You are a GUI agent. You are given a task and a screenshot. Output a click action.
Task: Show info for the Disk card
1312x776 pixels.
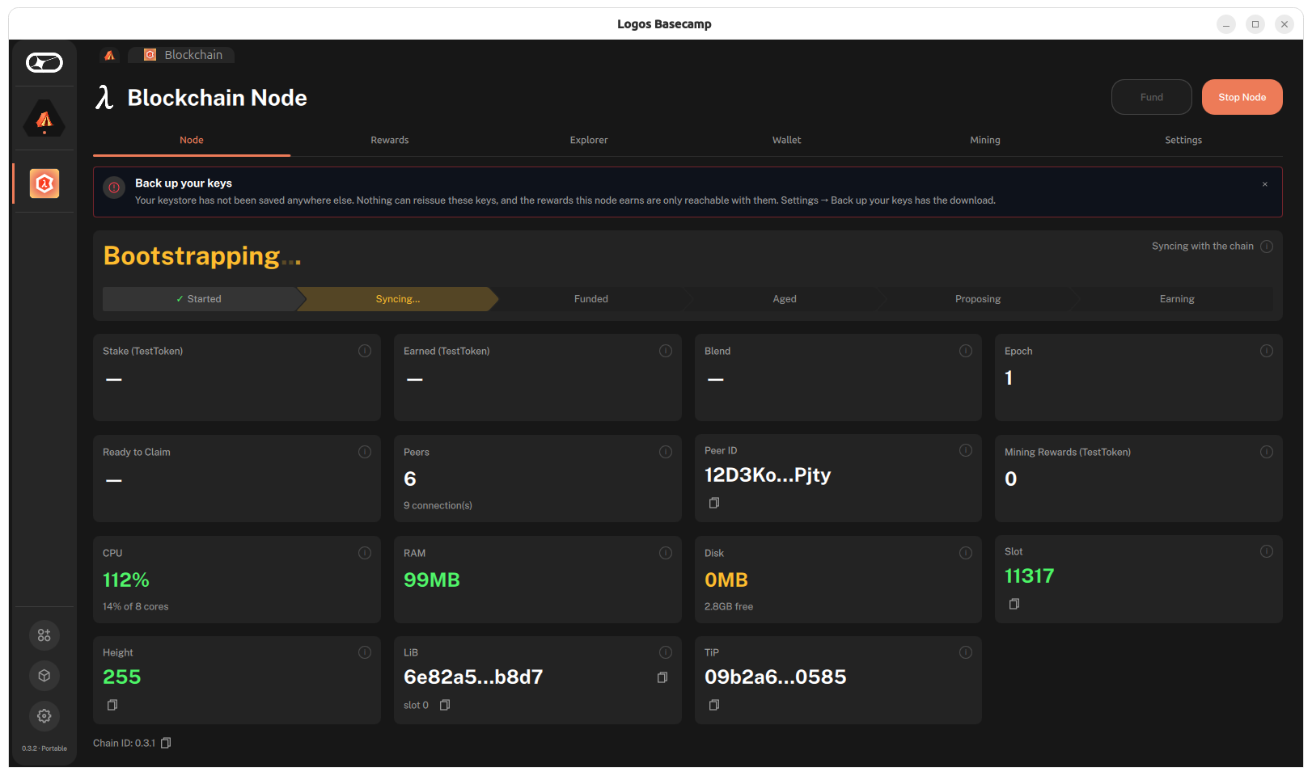[x=966, y=553]
